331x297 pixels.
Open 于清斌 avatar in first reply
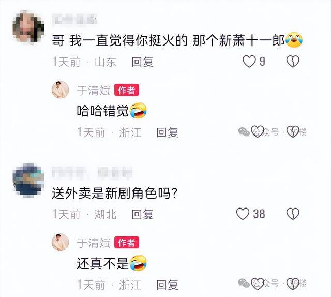point(61,90)
